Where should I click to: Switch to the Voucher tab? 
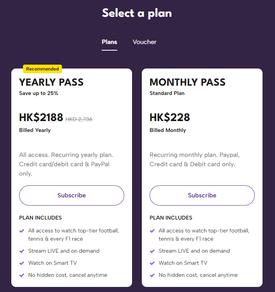[145, 42]
